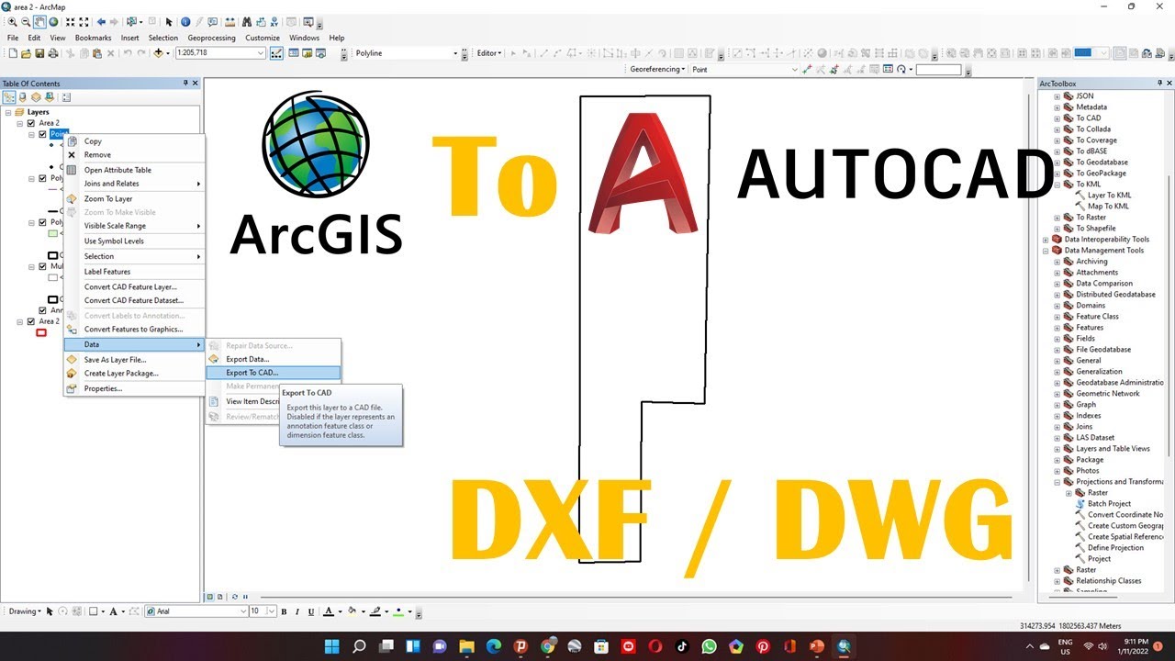1175x661 pixels.
Task: Switch to List By Visibility view
Action: point(36,96)
